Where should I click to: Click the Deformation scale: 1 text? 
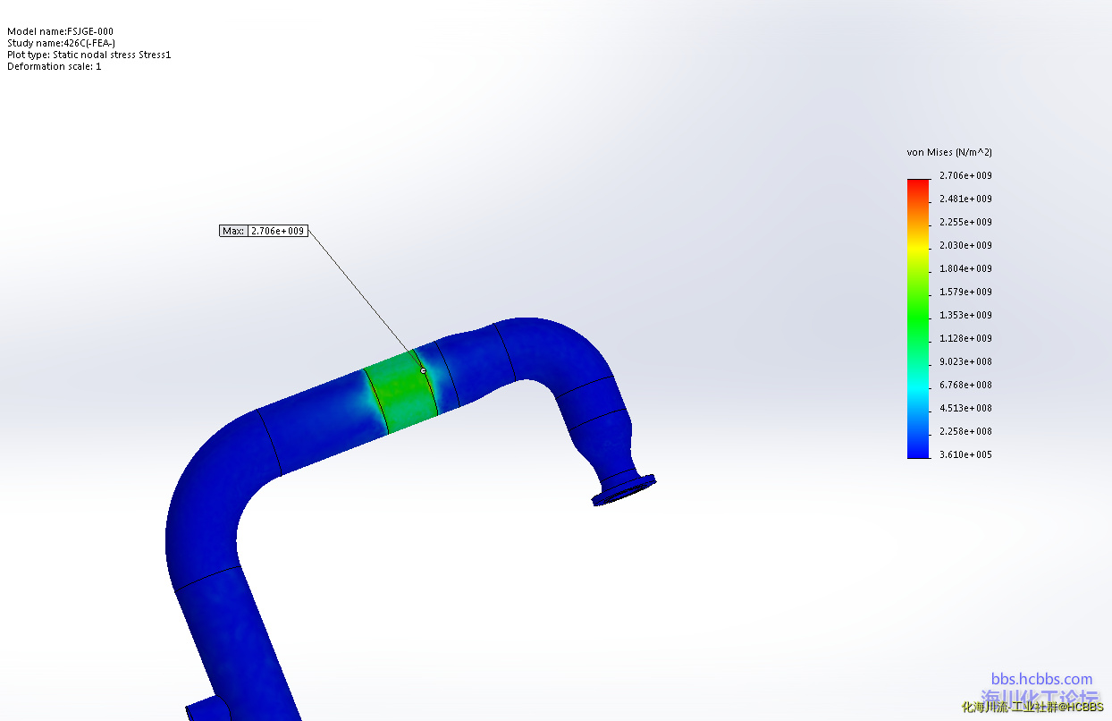pos(54,66)
